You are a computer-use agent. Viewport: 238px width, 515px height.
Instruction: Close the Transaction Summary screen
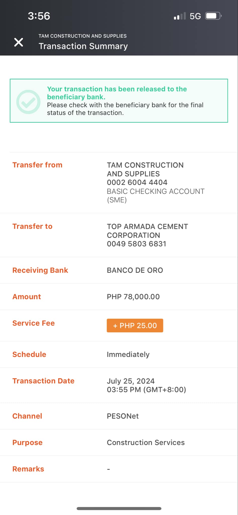[x=19, y=42]
